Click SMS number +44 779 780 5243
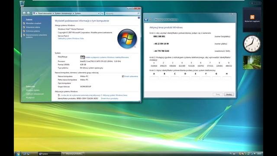 161,51
